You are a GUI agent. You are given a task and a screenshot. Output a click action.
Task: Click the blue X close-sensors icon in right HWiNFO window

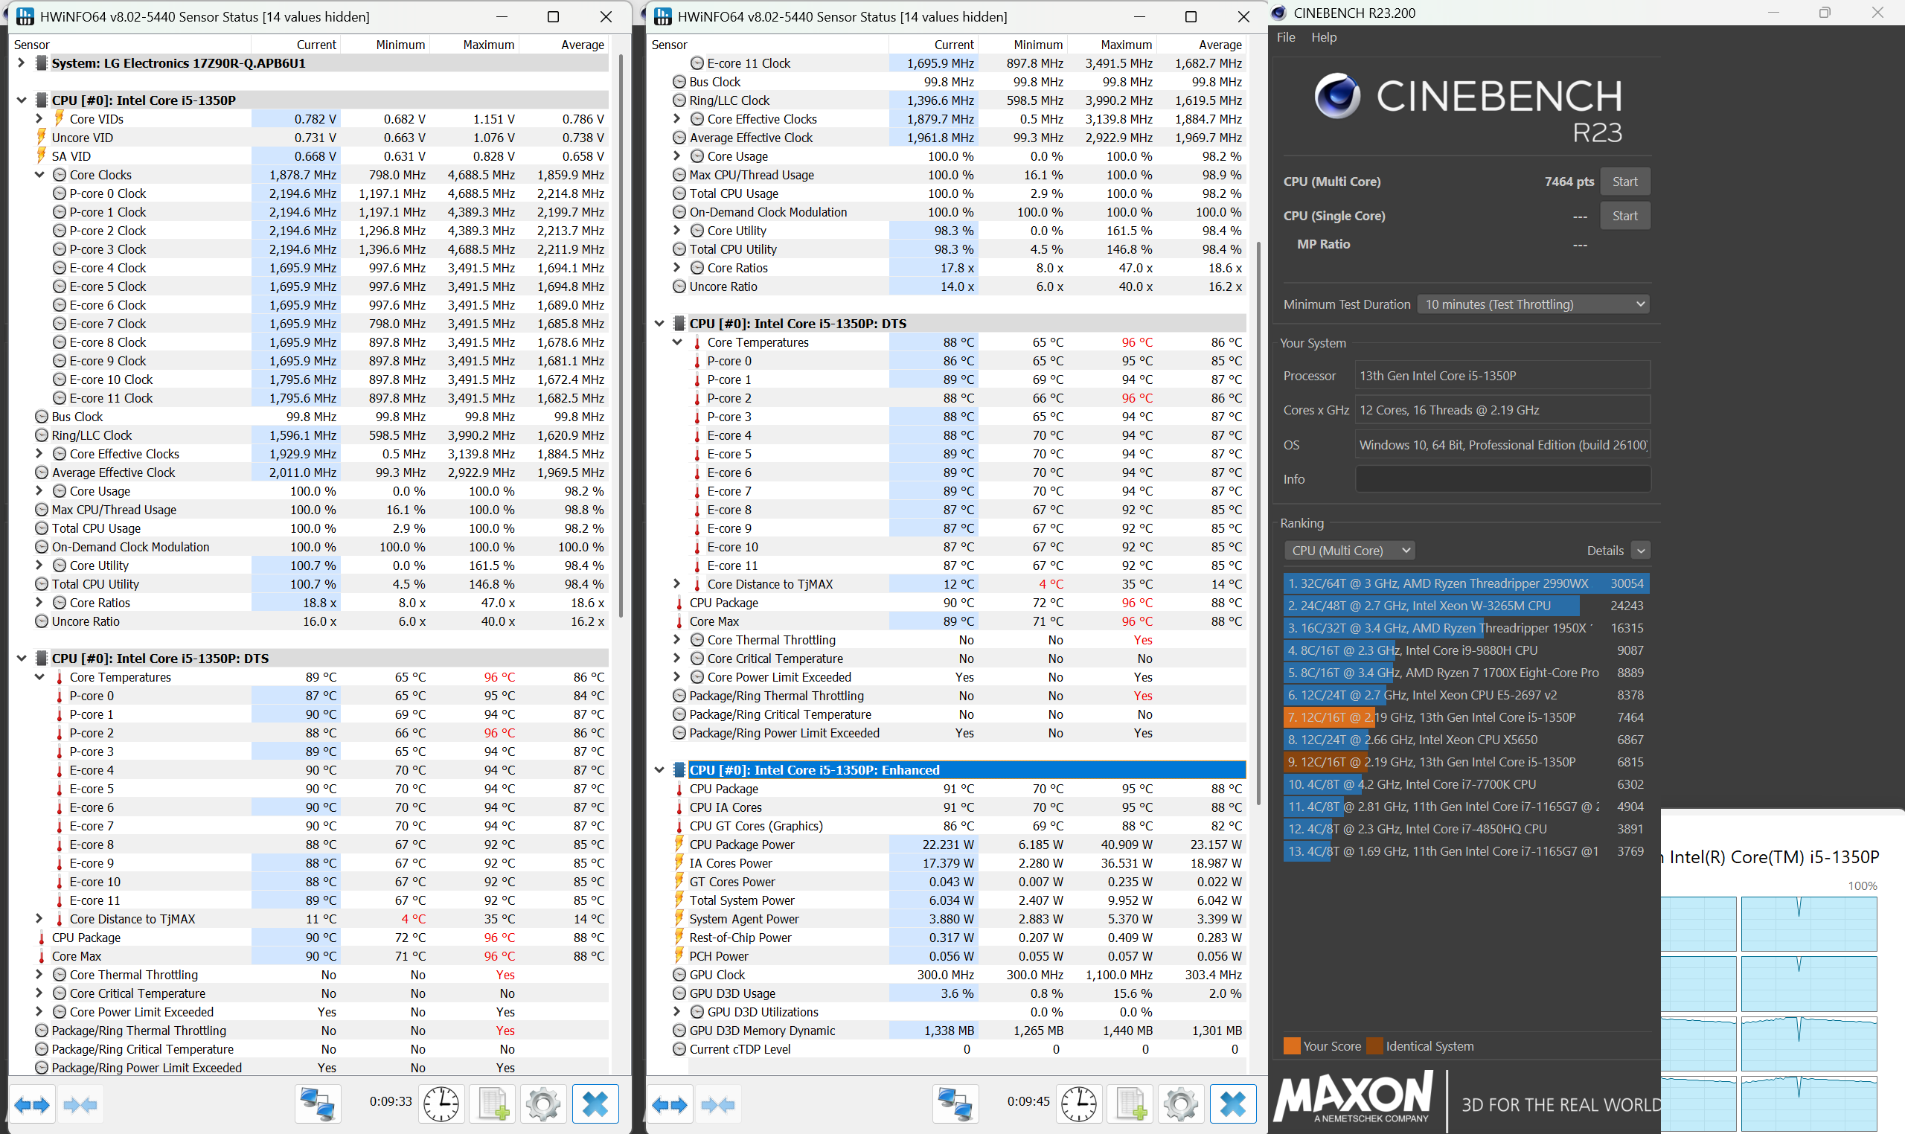click(x=1233, y=1104)
